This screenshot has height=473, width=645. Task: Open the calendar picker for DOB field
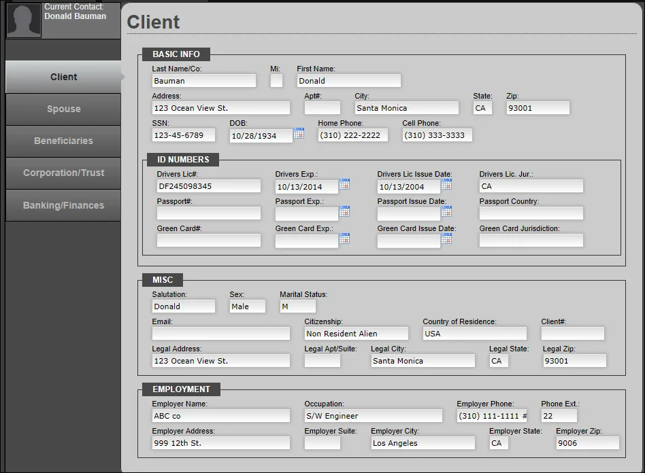pos(299,135)
